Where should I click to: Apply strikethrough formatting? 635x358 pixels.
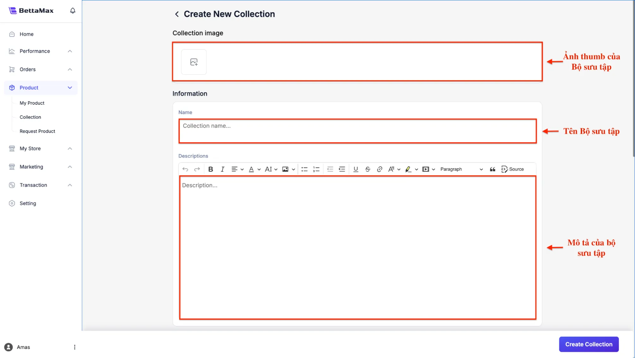tap(368, 169)
